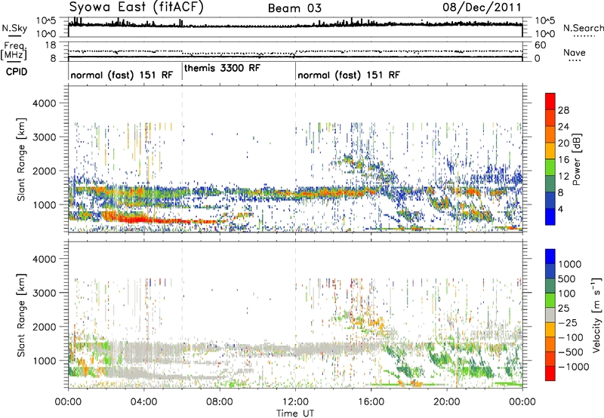The height and width of the screenshot is (418, 604).
Task: Click the 'Freq. [MHz]' axis label
Action: (x=14, y=51)
